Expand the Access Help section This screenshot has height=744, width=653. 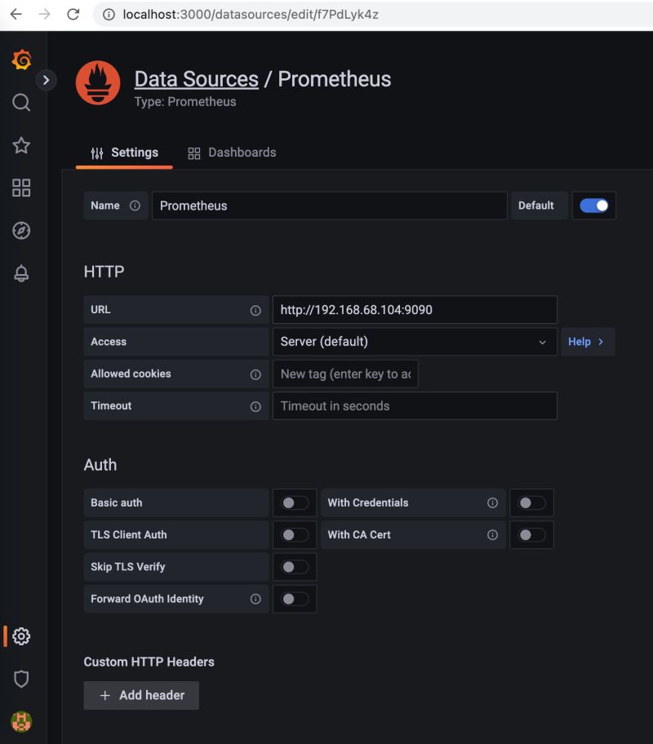click(586, 342)
